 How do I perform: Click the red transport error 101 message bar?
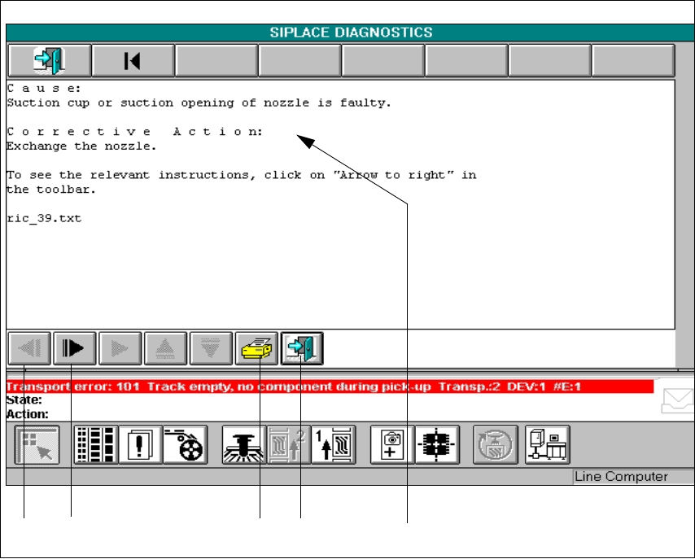(330, 386)
